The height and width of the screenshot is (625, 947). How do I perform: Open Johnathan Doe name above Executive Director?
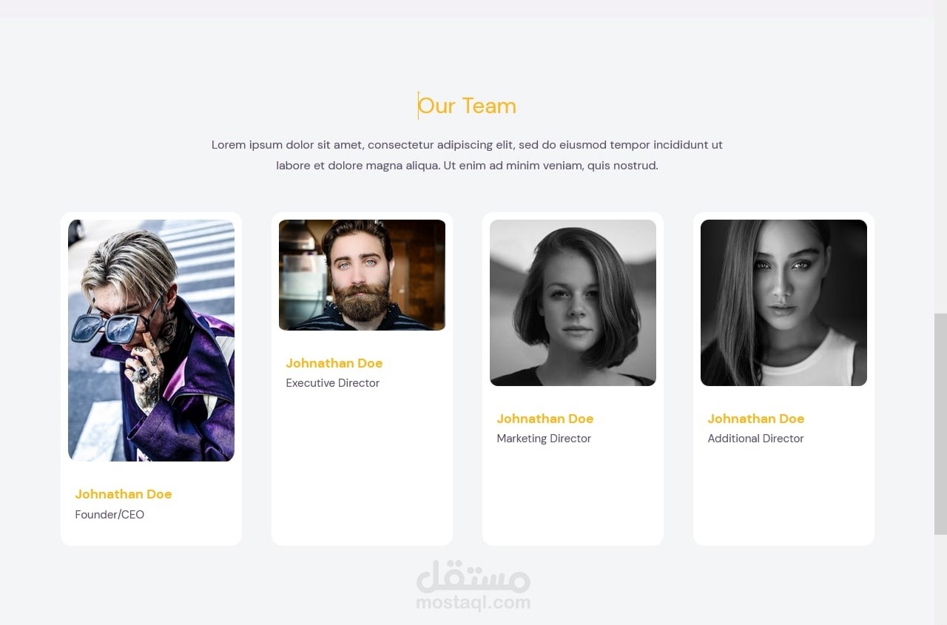(334, 363)
